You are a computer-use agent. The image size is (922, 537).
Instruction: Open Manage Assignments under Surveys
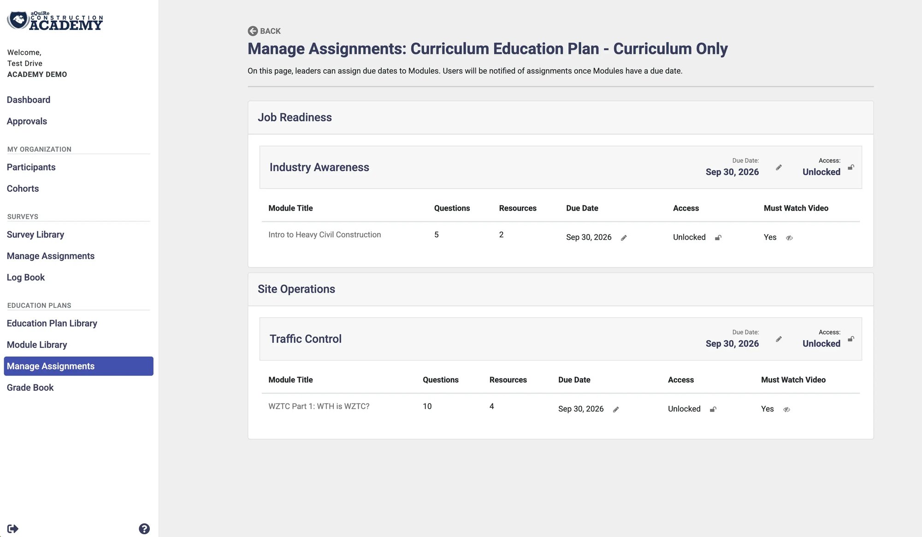51,256
